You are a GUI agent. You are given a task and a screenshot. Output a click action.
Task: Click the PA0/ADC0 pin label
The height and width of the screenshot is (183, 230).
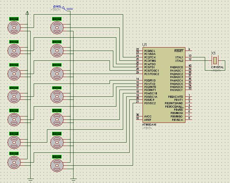point(177,67)
